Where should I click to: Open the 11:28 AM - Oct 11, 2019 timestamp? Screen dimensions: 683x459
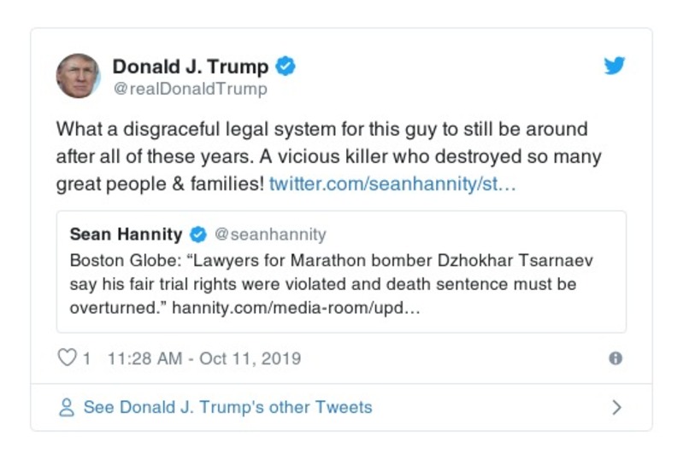[x=204, y=358]
